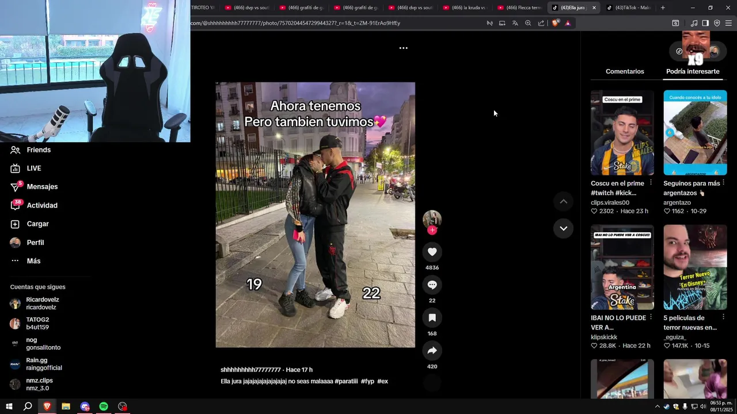Open 'IBAI NO LO PUEDE VER' thumbnail
The height and width of the screenshot is (414, 737).
[622, 267]
